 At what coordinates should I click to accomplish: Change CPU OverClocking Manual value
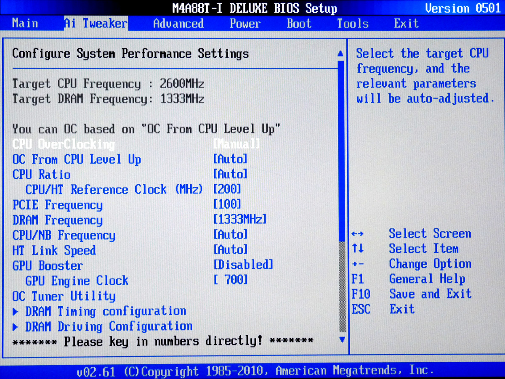pos(236,144)
